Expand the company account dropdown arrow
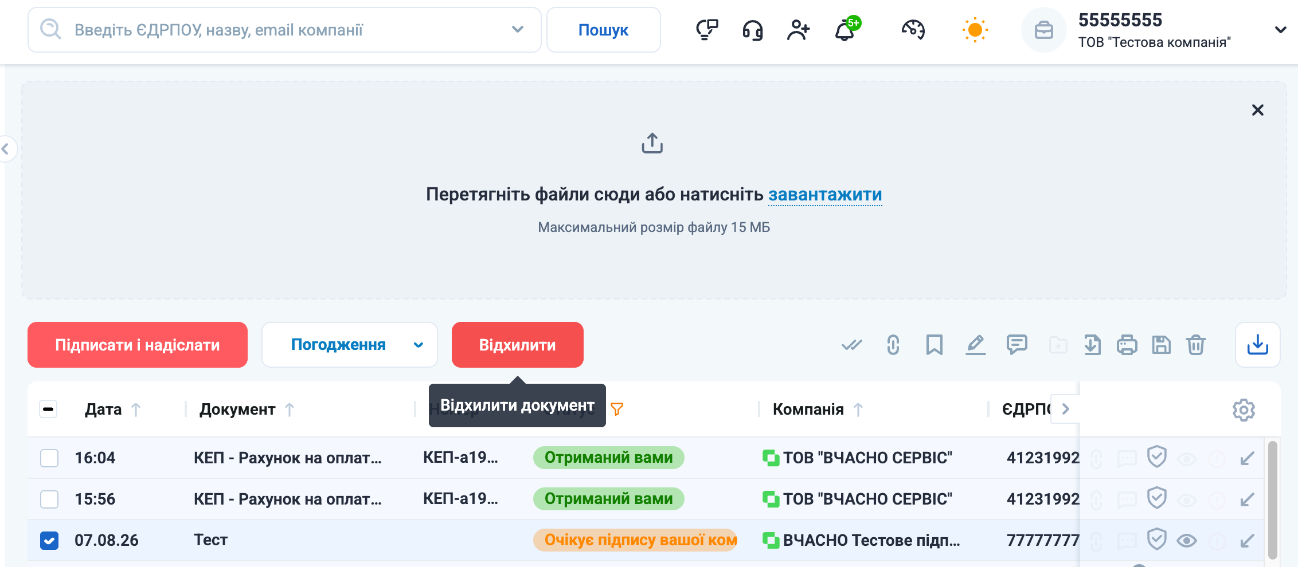1298x567 pixels. [1280, 30]
